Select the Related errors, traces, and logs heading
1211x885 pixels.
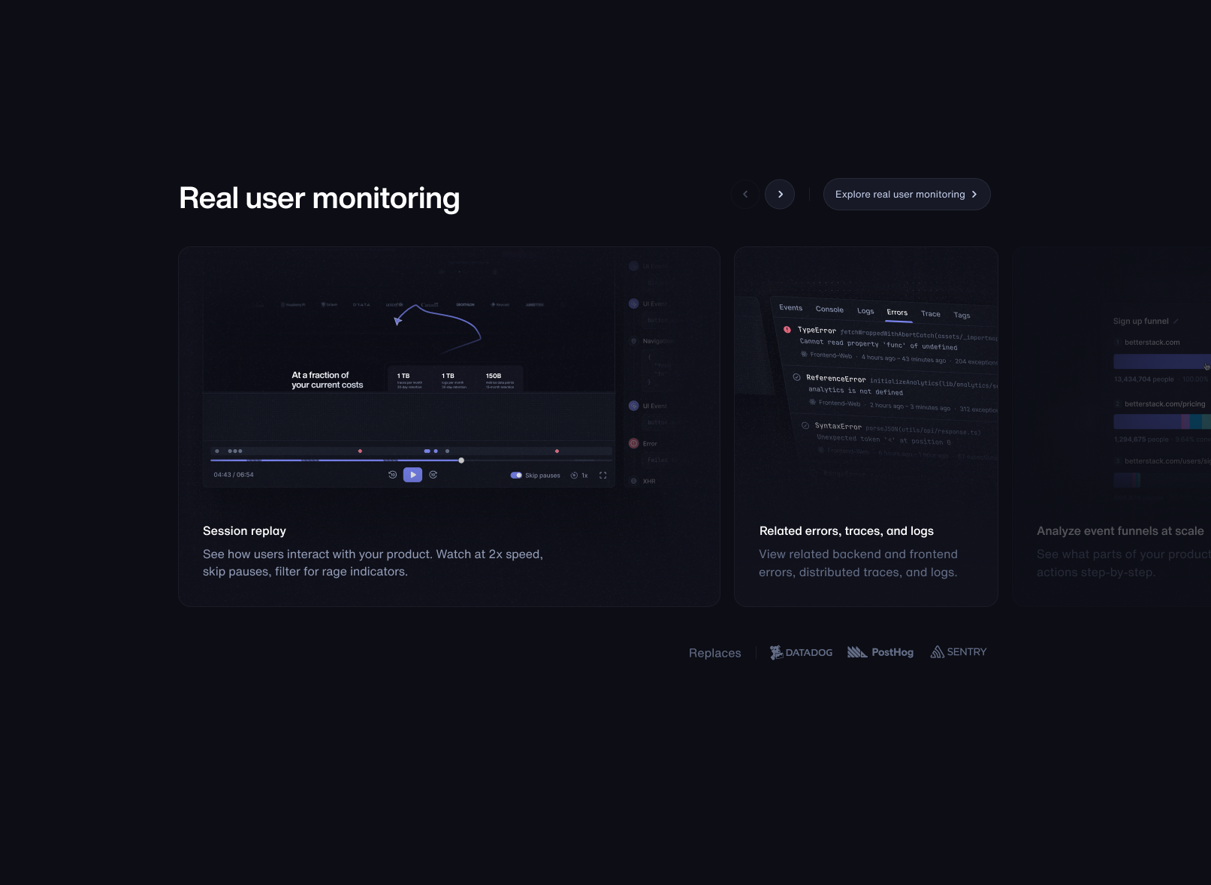[x=847, y=531]
